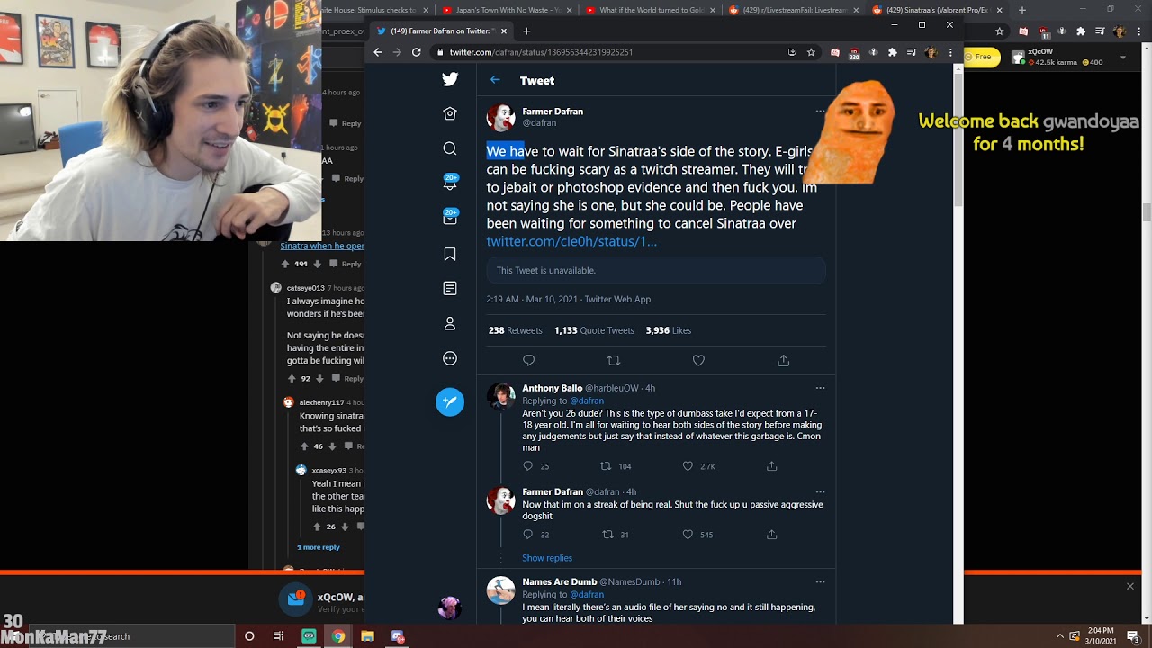Open the options menu on Names Are Dumb's reply
This screenshot has width=1152, height=648.
820,581
